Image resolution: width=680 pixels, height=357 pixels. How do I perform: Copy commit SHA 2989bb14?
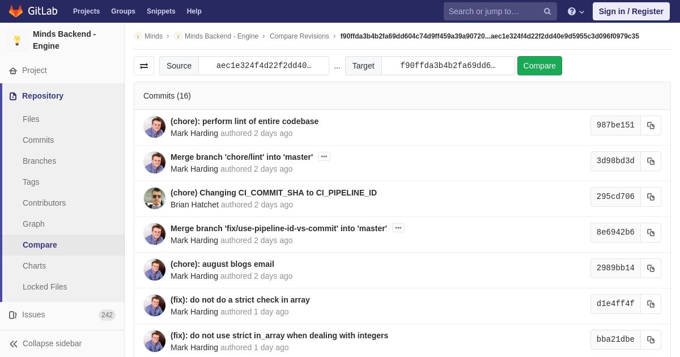pos(651,269)
